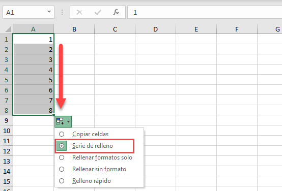Image resolution: width=282 pixels, height=191 pixels.
Task: Click the Select All corner triangle
Action: tap(8, 29)
